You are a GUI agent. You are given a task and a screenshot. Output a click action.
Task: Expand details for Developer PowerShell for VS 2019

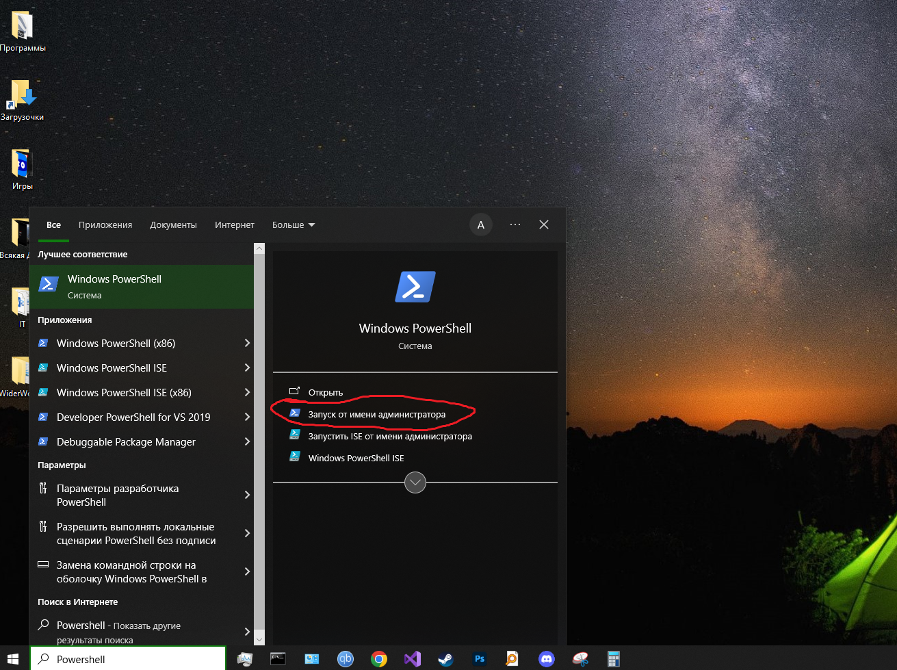coord(247,417)
